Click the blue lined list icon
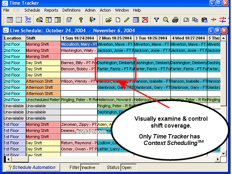 click(x=136, y=20)
